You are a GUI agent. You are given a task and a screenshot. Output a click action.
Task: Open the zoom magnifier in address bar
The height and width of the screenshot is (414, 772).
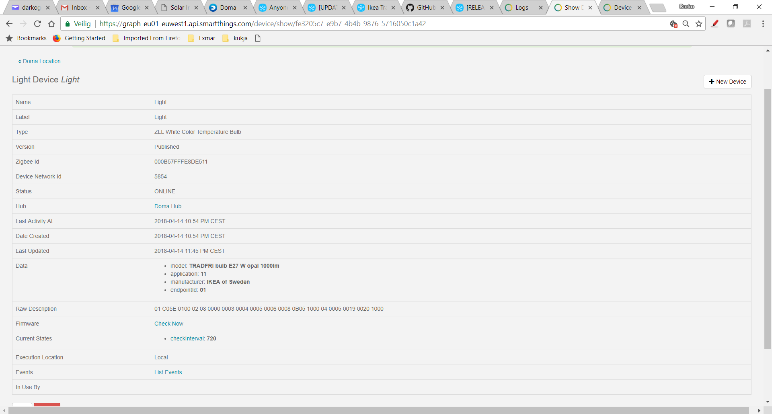pos(686,24)
